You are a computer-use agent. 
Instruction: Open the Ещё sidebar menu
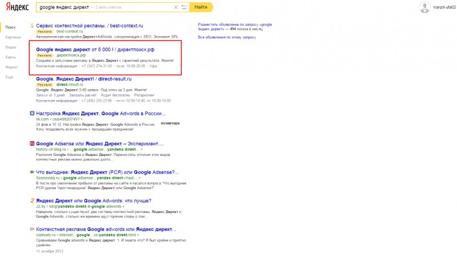click(9, 77)
